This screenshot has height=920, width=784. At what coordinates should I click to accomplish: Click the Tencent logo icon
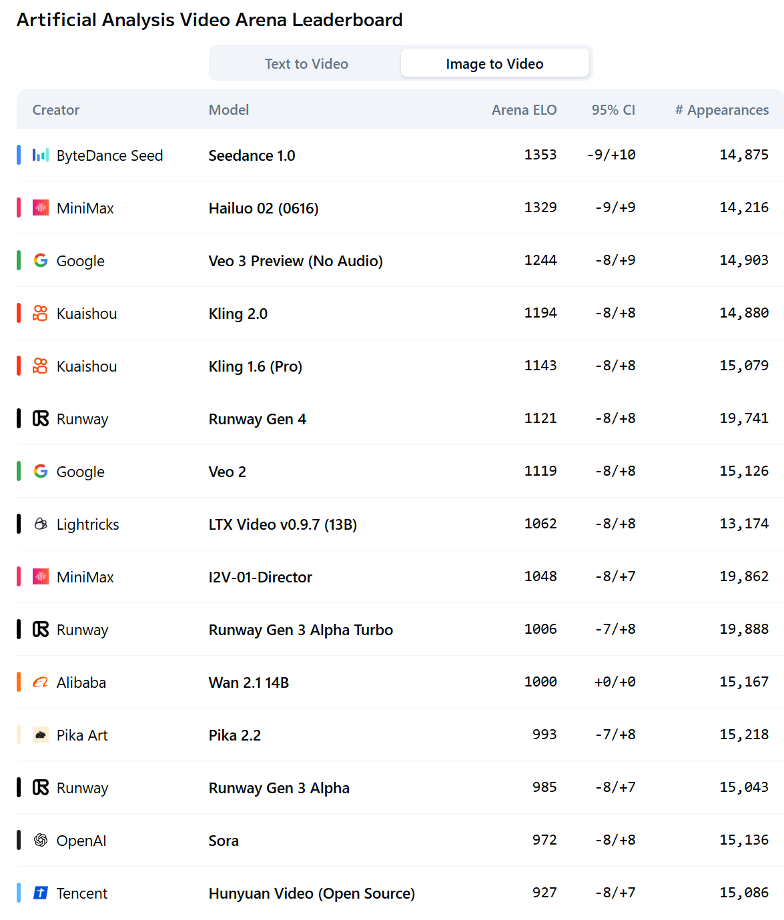click(41, 893)
